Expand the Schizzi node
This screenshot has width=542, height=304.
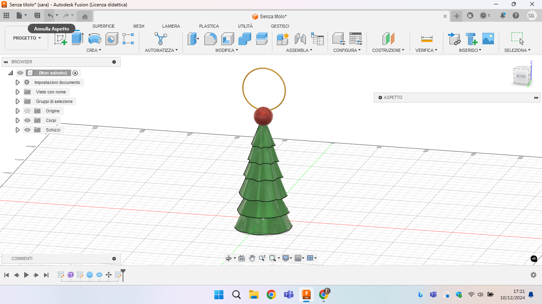(17, 130)
